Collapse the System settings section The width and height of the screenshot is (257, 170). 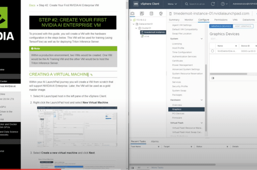202,39
